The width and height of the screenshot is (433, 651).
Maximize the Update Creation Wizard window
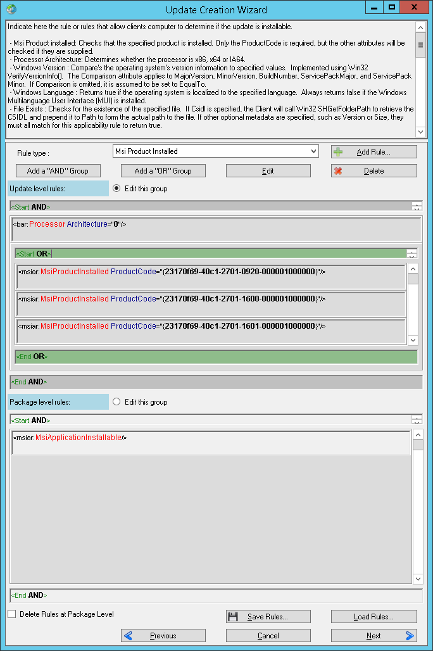(391, 7)
